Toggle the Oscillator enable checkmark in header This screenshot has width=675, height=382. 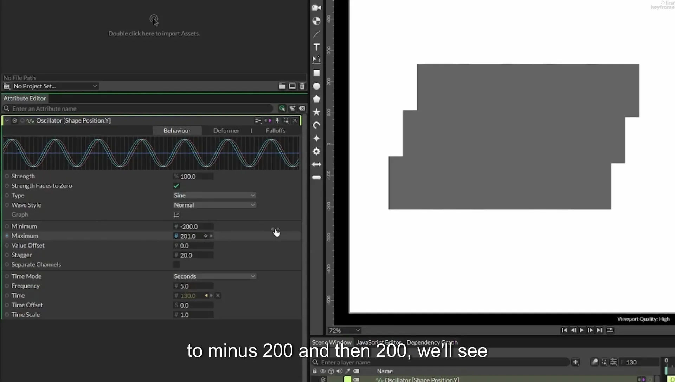pos(15,120)
